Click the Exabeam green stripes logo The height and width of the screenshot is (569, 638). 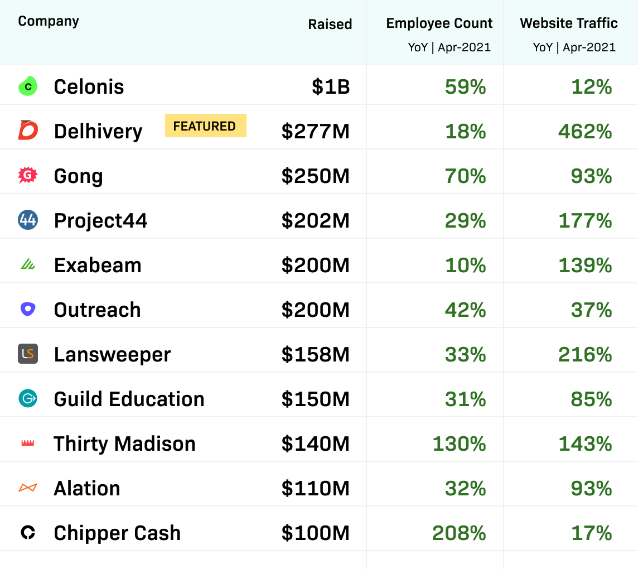click(28, 264)
